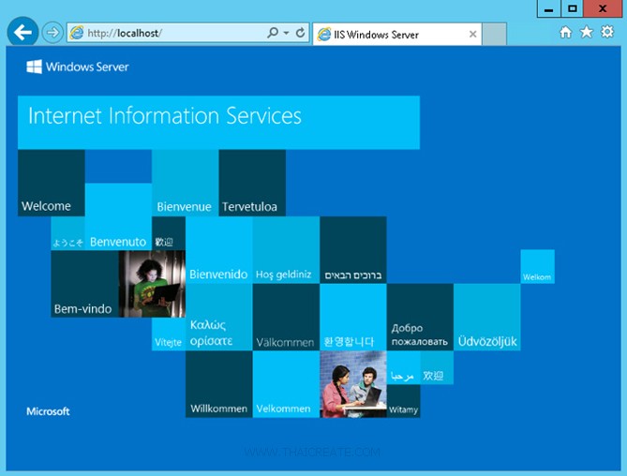627x476 pixels.
Task: Refresh the page with the reload icon
Action: click(300, 33)
